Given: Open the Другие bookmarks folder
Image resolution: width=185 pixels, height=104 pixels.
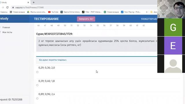Looking at the screenshot, I should click(154, 12).
